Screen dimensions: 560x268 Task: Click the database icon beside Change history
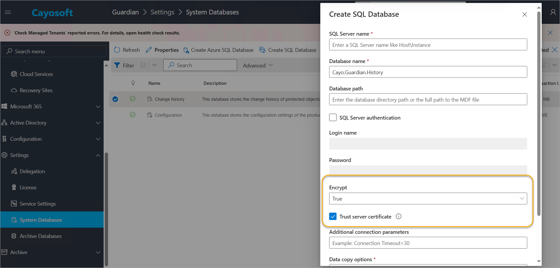point(150,99)
